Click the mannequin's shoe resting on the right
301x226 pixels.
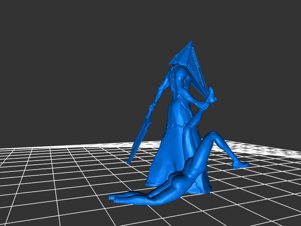tap(240, 164)
